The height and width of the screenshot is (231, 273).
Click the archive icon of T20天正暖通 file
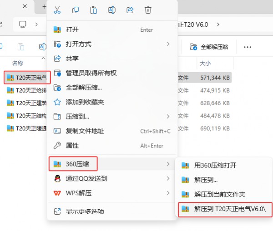(x=10, y=128)
